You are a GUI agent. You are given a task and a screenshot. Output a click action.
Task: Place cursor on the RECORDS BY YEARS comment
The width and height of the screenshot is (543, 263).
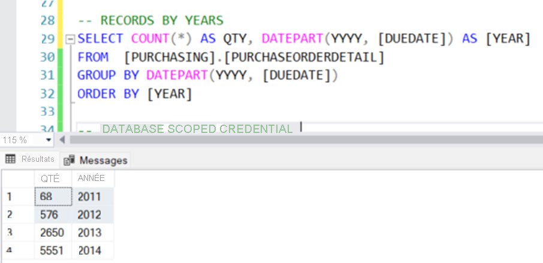pos(150,21)
